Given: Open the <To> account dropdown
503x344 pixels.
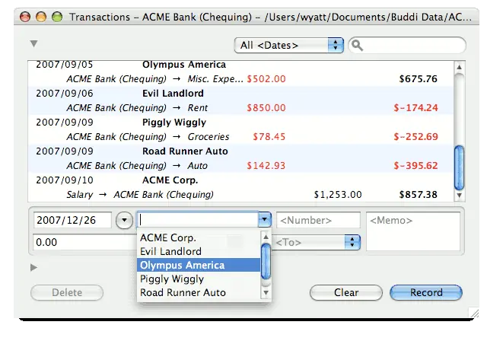Looking at the screenshot, I should coord(317,242).
